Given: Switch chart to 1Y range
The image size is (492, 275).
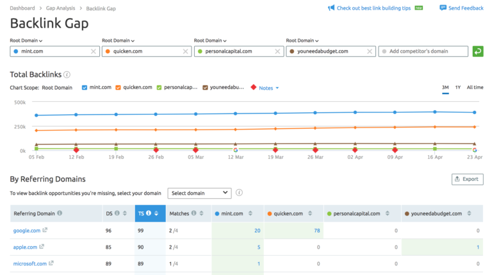Looking at the screenshot, I should pos(458,88).
